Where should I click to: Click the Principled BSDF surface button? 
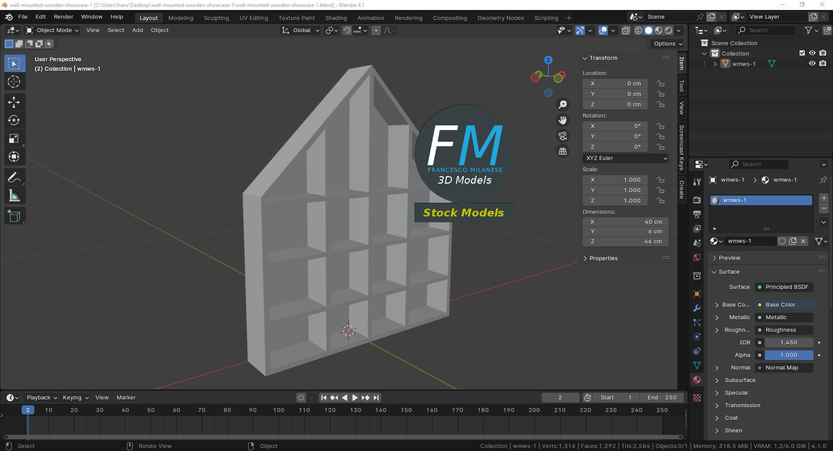click(784, 287)
